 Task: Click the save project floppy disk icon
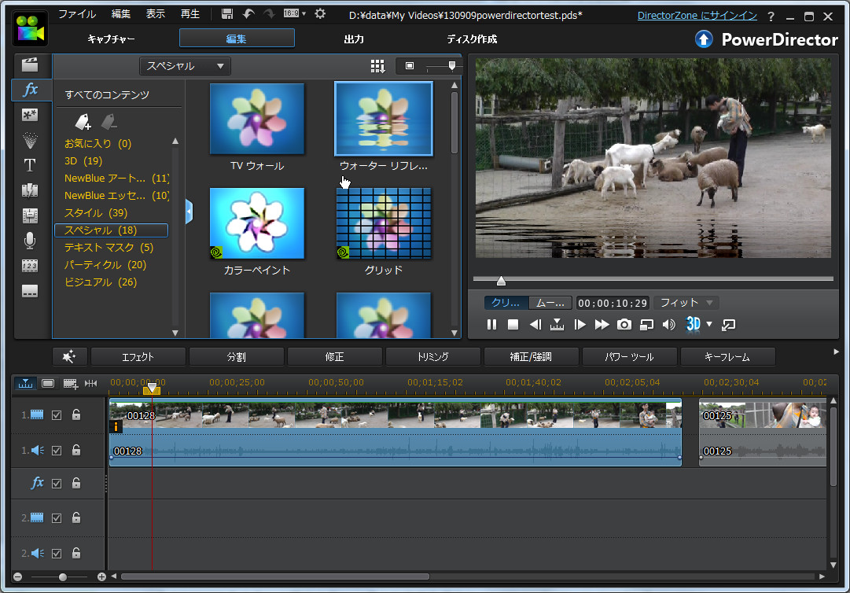[x=227, y=14]
